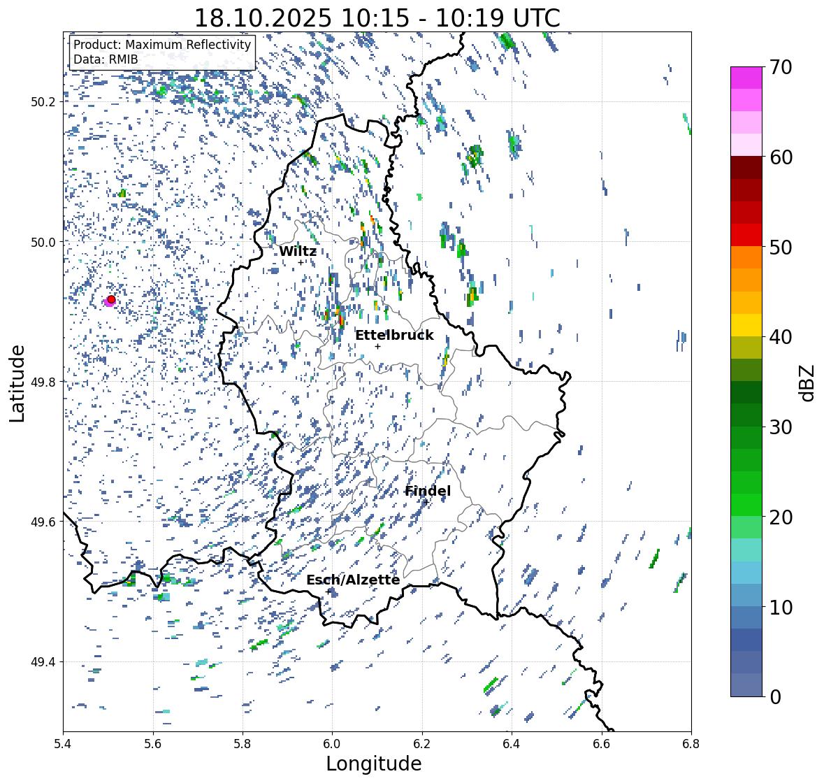This screenshot has height=781, width=824.
Task: Click the yellow colorbar segment at 40
Action: [x=746, y=325]
